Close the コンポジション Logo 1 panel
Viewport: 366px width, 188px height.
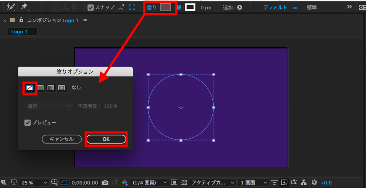4,20
